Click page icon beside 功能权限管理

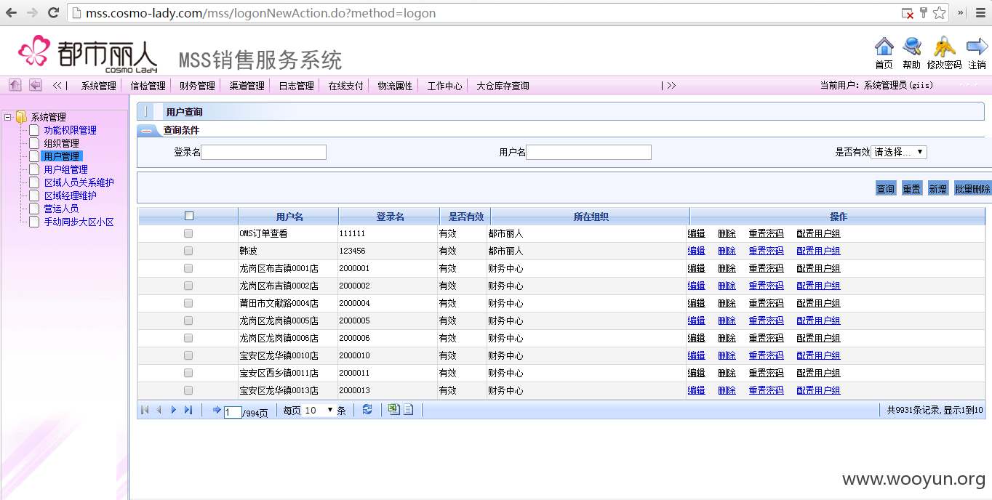coord(34,130)
